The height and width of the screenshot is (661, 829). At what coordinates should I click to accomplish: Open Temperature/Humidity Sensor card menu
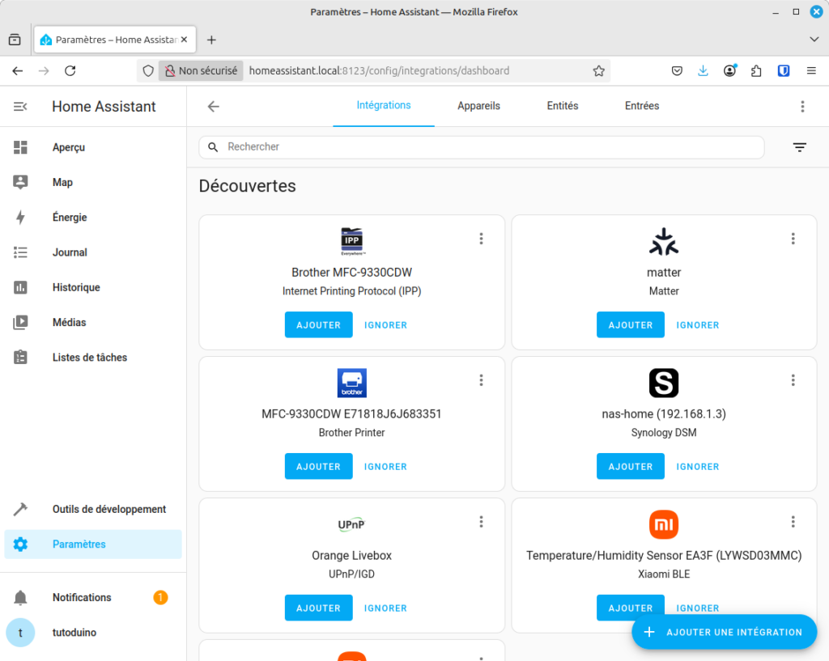tap(793, 522)
